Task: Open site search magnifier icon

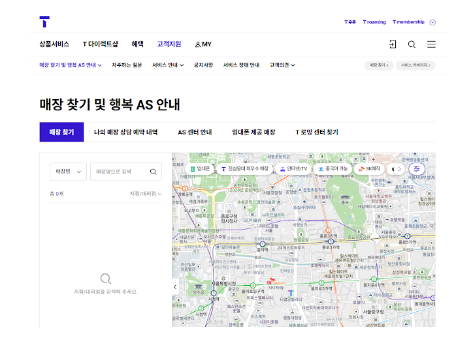Action: click(412, 44)
